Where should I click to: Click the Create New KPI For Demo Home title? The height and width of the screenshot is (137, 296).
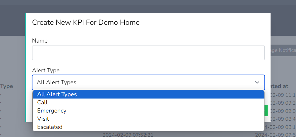(x=86, y=22)
